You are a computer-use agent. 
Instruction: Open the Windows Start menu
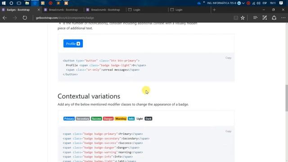click(4, 3)
